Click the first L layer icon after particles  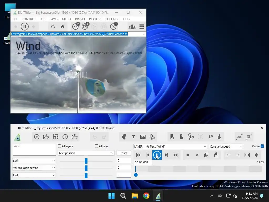[172, 137]
